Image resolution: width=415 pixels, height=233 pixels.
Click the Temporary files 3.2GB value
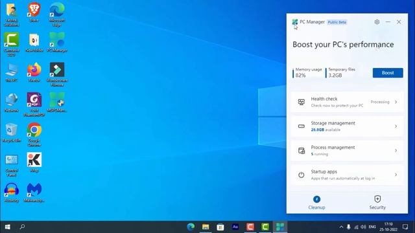(x=335, y=75)
